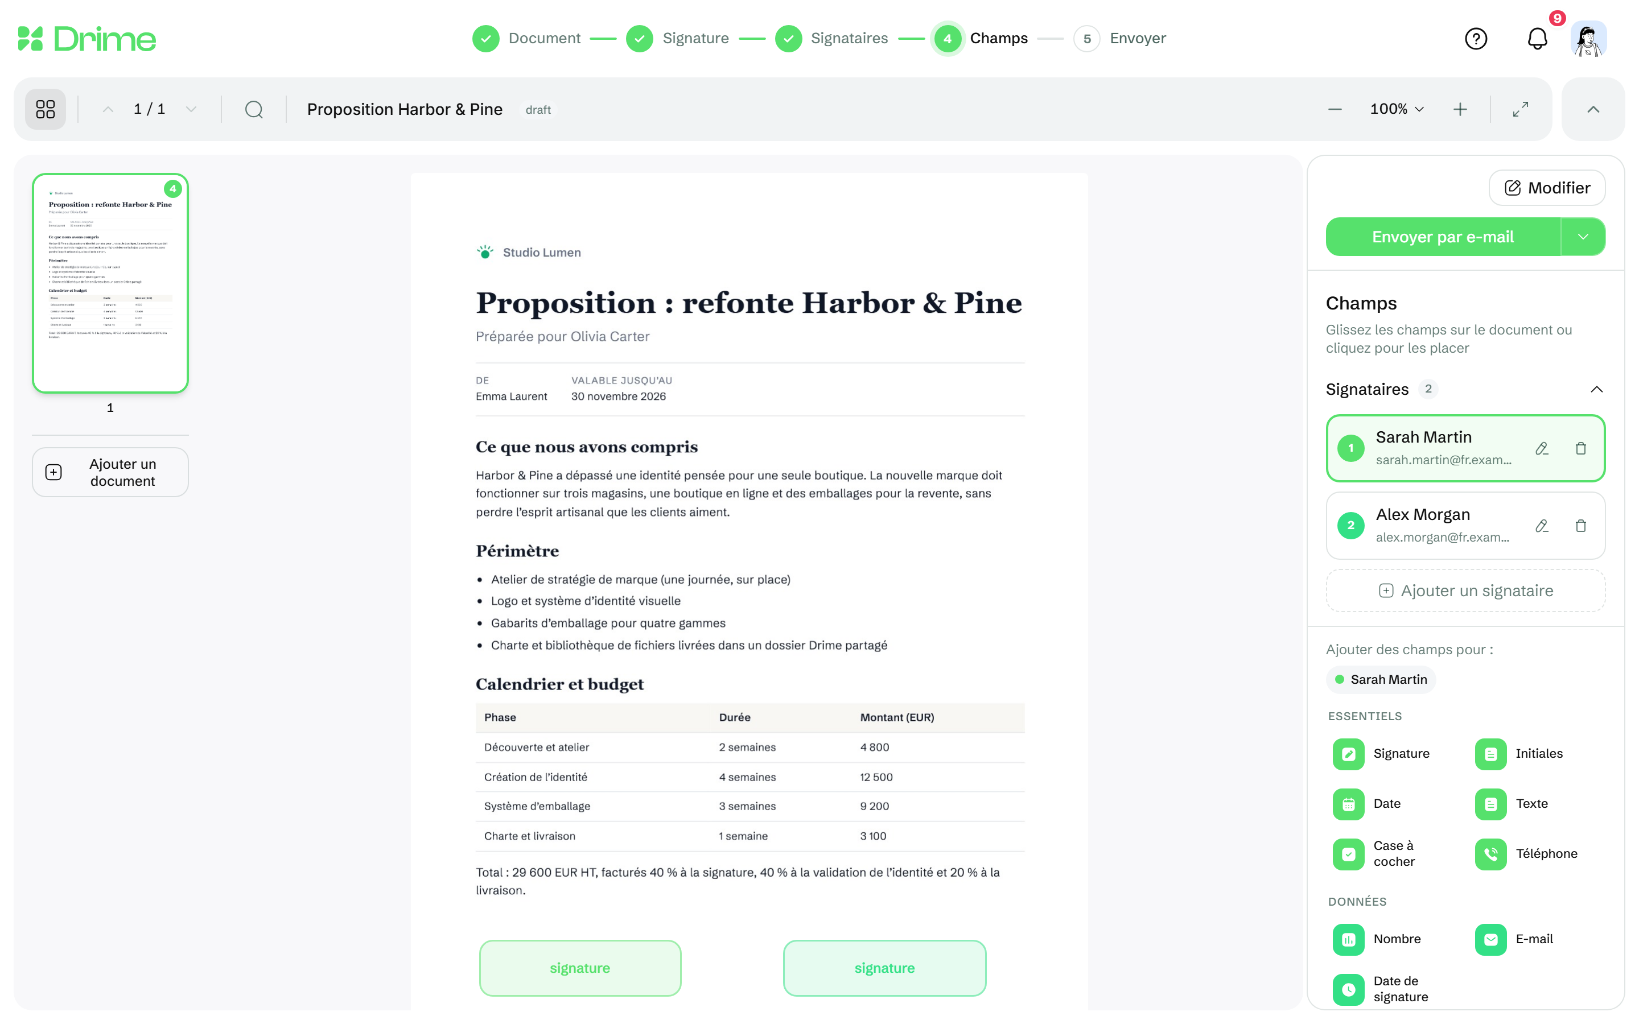This screenshot has height=1024, width=1639.
Task: Add a Signature field
Action: 1382,754
